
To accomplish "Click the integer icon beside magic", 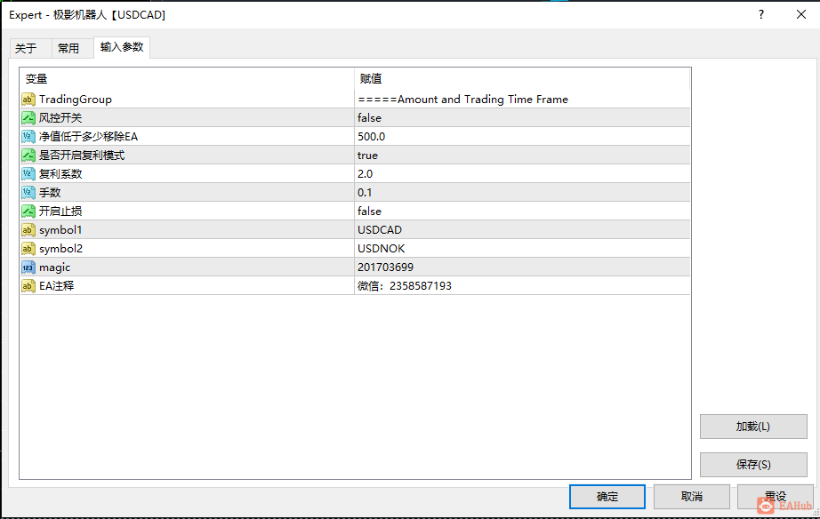I will 28,267.
